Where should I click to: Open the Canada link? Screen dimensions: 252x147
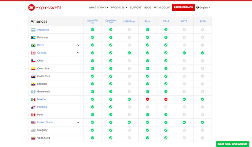pyautogui.click(x=42, y=53)
